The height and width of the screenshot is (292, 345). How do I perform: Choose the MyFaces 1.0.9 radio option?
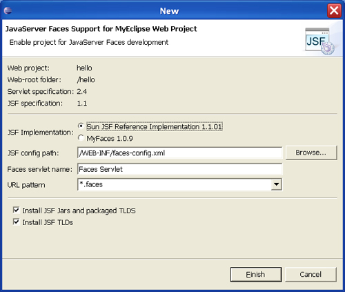point(81,137)
